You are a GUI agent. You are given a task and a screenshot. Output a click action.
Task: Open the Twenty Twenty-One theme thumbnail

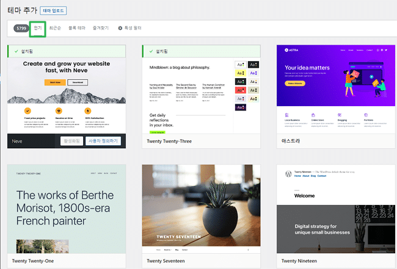(x=67, y=209)
